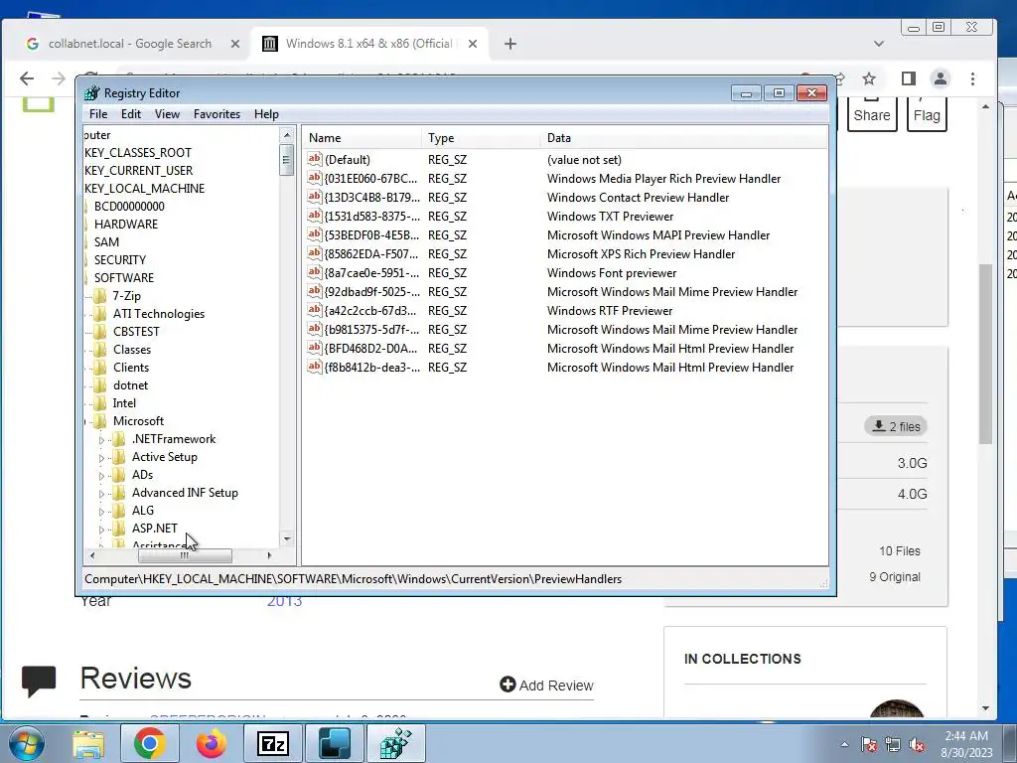Viewport: 1017px width, 763px height.
Task: Open the Chrome three-dot menu
Action: (x=972, y=79)
